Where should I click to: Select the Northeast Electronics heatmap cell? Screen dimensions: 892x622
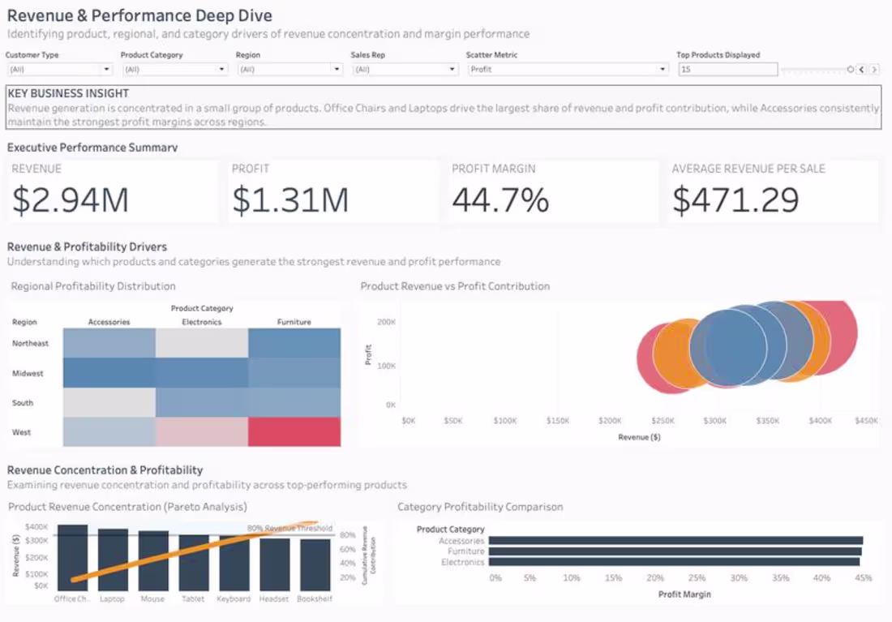tap(202, 343)
